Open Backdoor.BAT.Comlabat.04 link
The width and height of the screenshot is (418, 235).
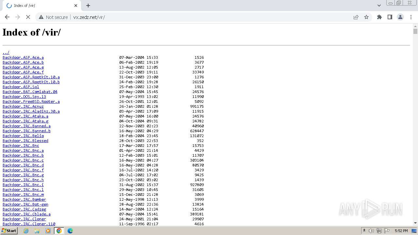point(30,92)
